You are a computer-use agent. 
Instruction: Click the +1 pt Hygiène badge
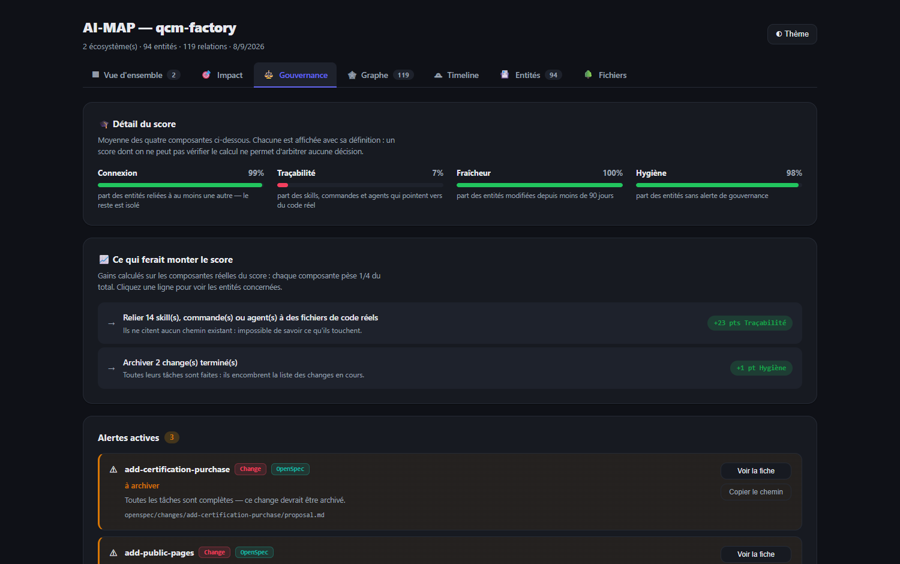761,368
